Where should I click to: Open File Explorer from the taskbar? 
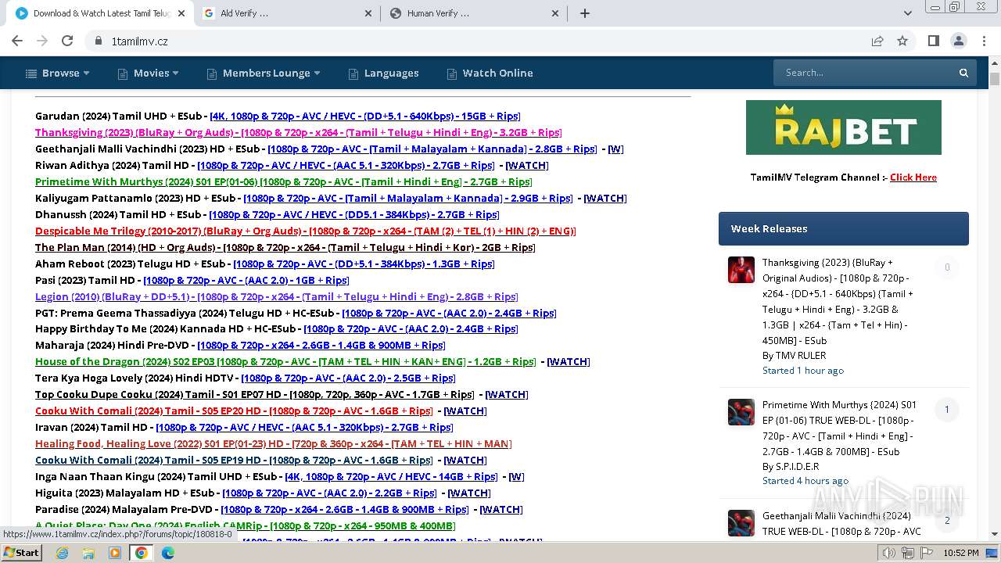click(x=88, y=553)
